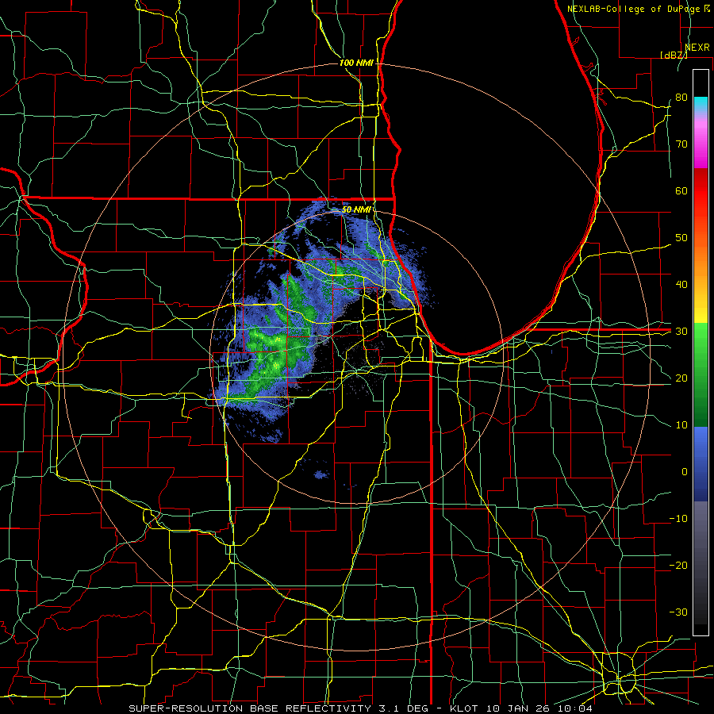This screenshot has height=714, width=714.
Task: Click the "KLOT" station identifier in caption
Action: (464, 708)
